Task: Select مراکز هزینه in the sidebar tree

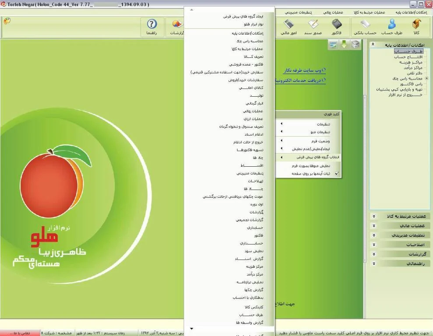Action: (411, 63)
